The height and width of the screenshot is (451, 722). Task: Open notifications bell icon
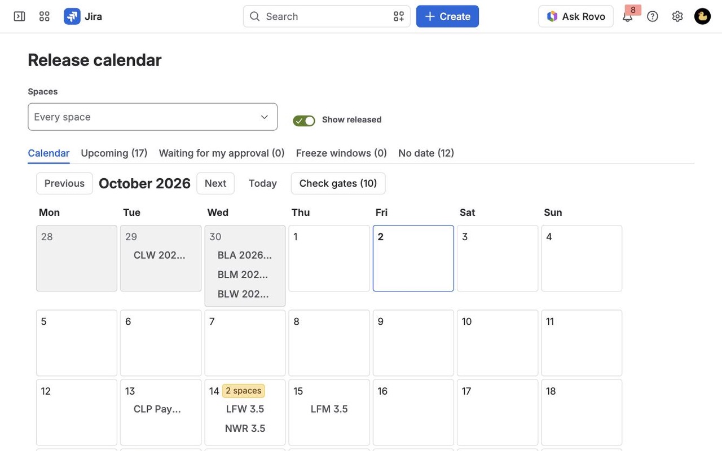point(627,16)
